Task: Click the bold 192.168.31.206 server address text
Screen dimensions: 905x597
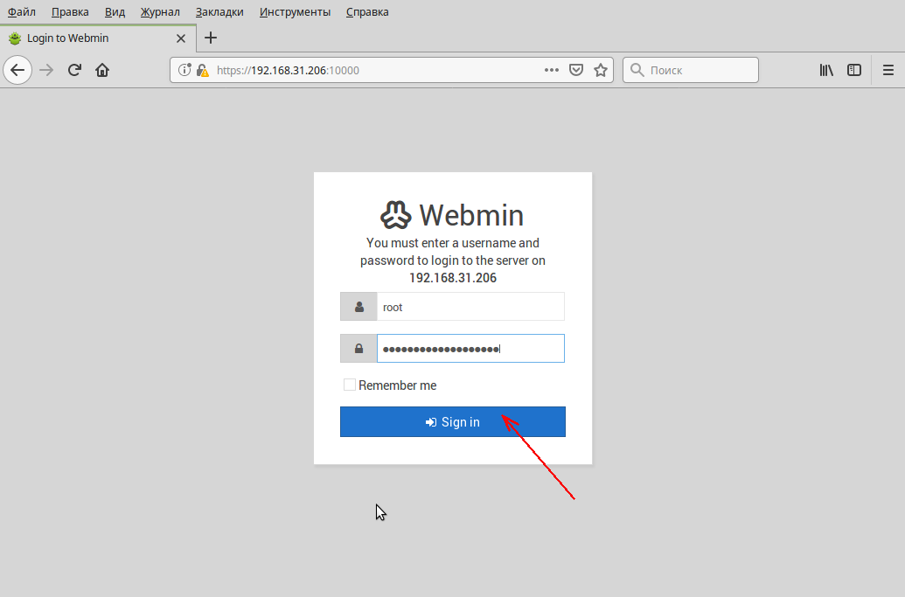Action: click(x=453, y=278)
